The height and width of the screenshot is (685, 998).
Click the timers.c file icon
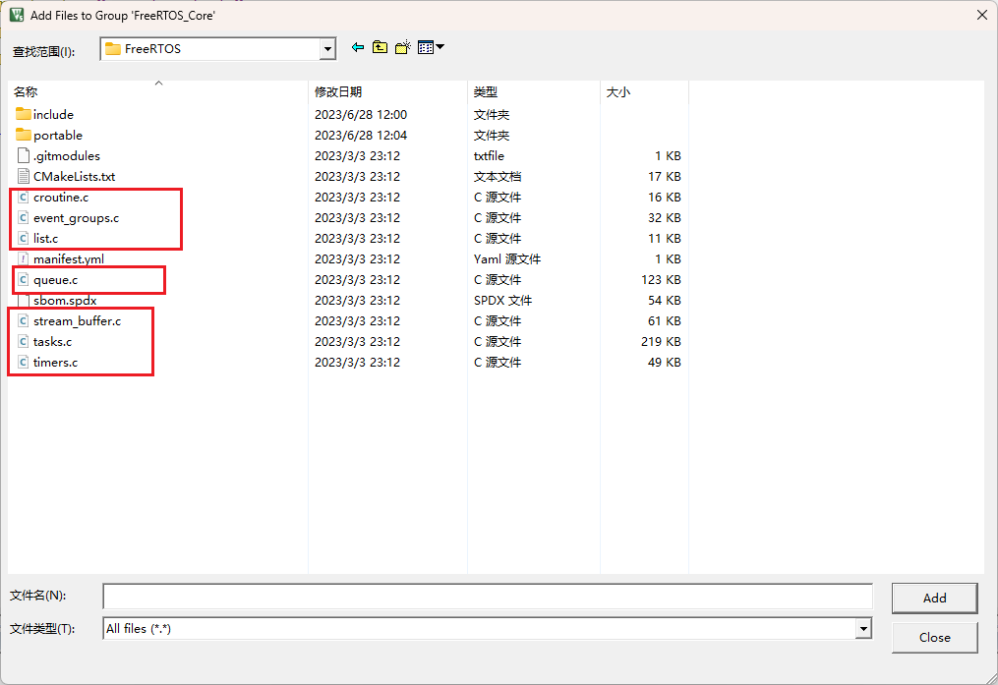pos(24,362)
